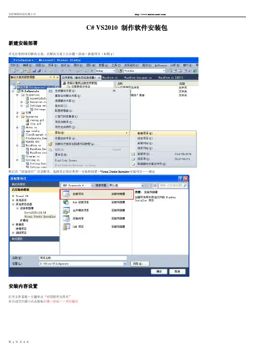Screen dimensions: 254x359
Task: Select 扩展性 in template tree
Action: [x=24, y=221]
